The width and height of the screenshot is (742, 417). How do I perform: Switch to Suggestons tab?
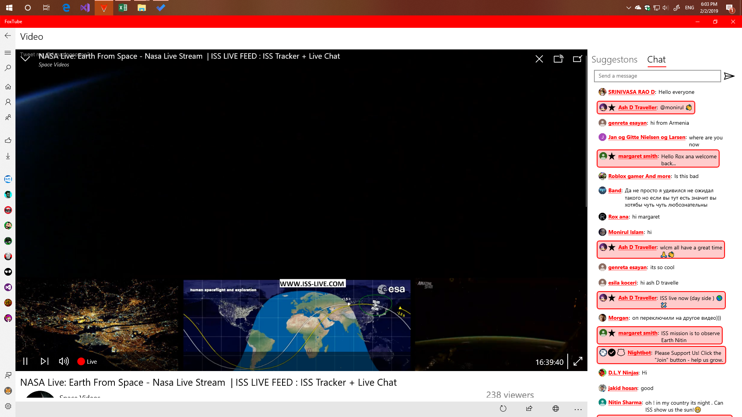click(614, 59)
